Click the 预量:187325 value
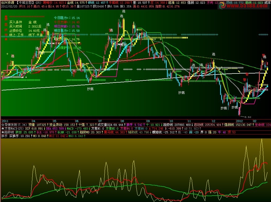 pyautogui.click(x=37, y=125)
